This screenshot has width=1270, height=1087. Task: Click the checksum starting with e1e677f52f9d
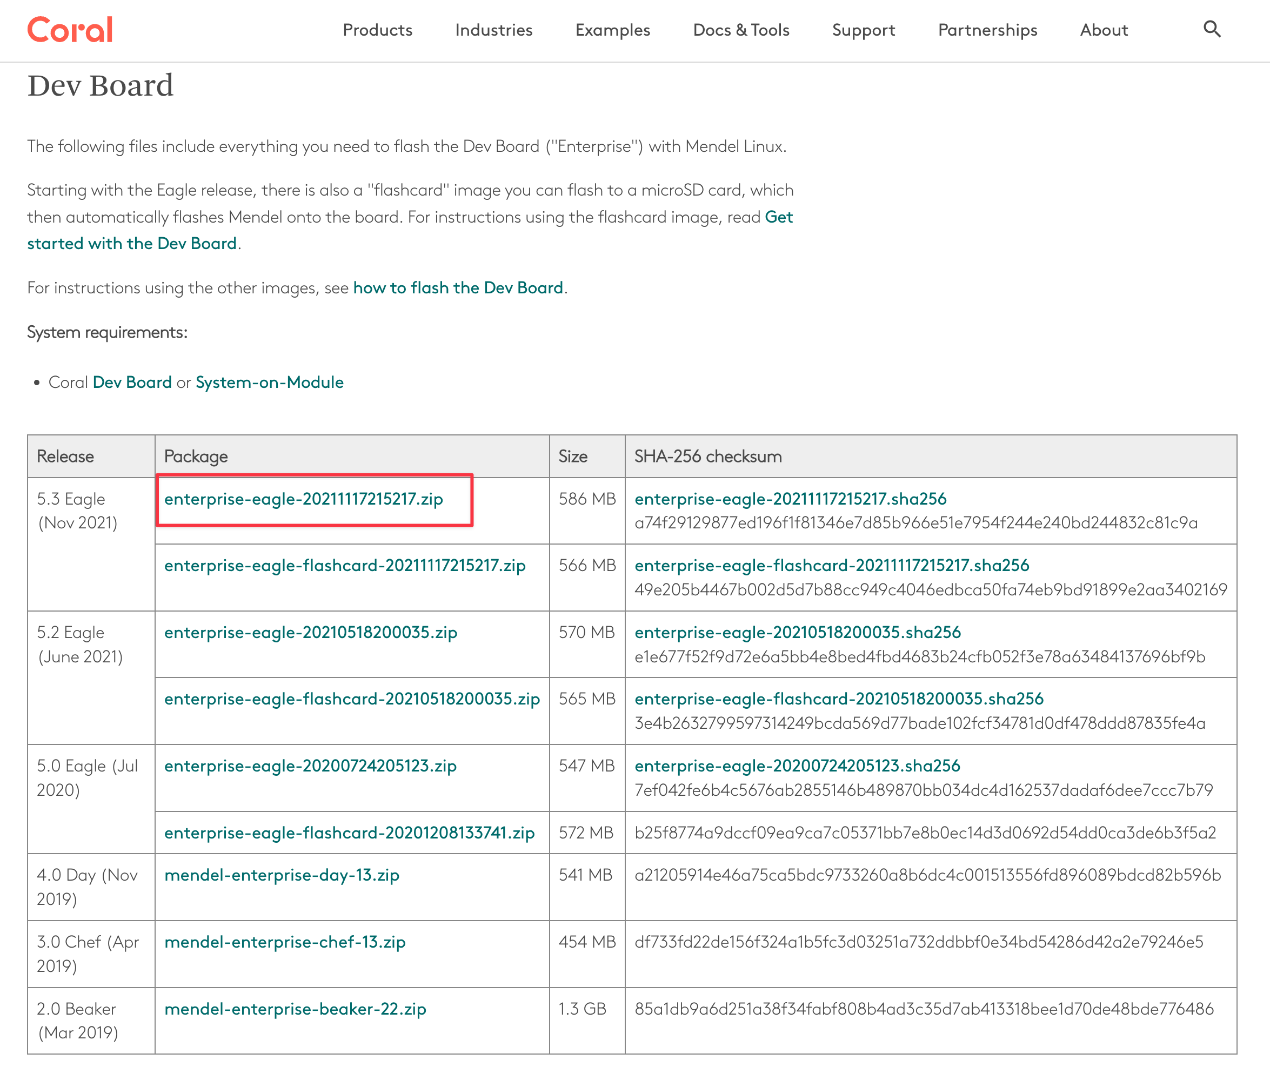pyautogui.click(x=920, y=657)
